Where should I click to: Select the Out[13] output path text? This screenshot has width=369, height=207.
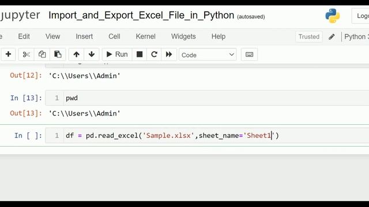[85, 113]
